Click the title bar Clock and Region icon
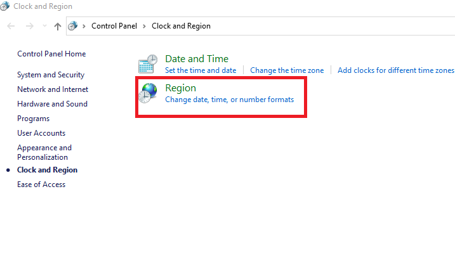455x253 pixels. 4,6
